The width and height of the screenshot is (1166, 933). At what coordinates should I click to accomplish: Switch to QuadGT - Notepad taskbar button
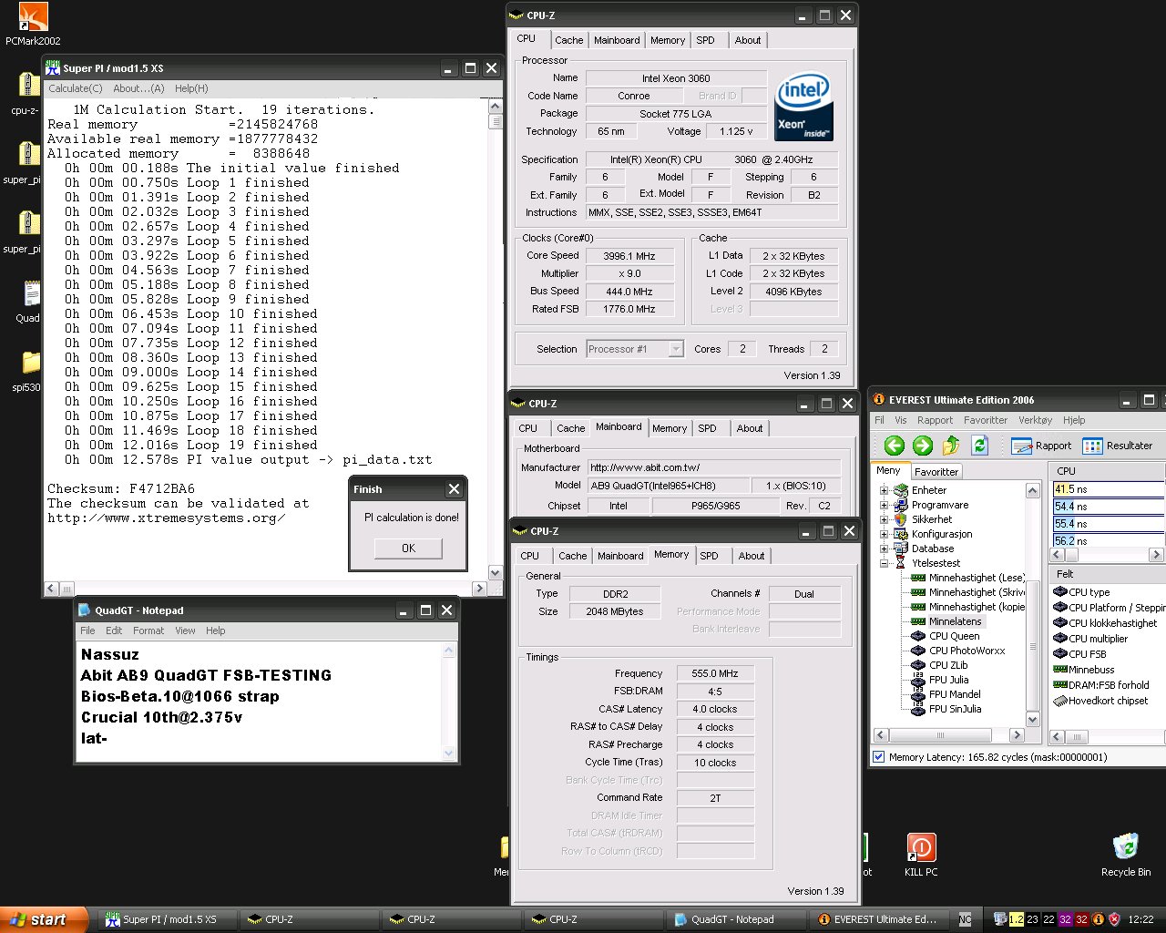pyautogui.click(x=734, y=919)
